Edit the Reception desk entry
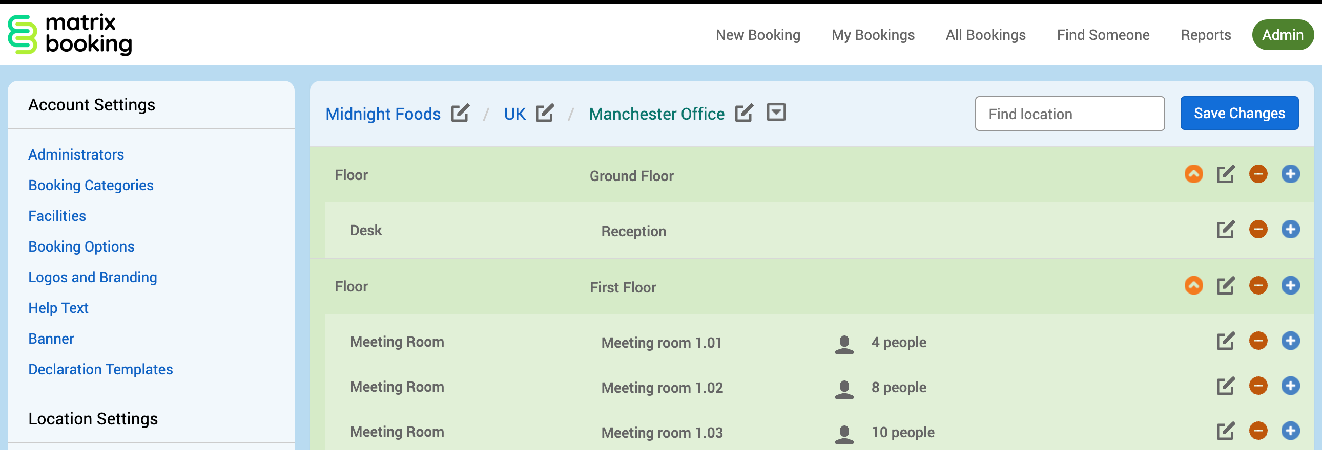Screen dimensions: 1322x450 click(x=1225, y=230)
